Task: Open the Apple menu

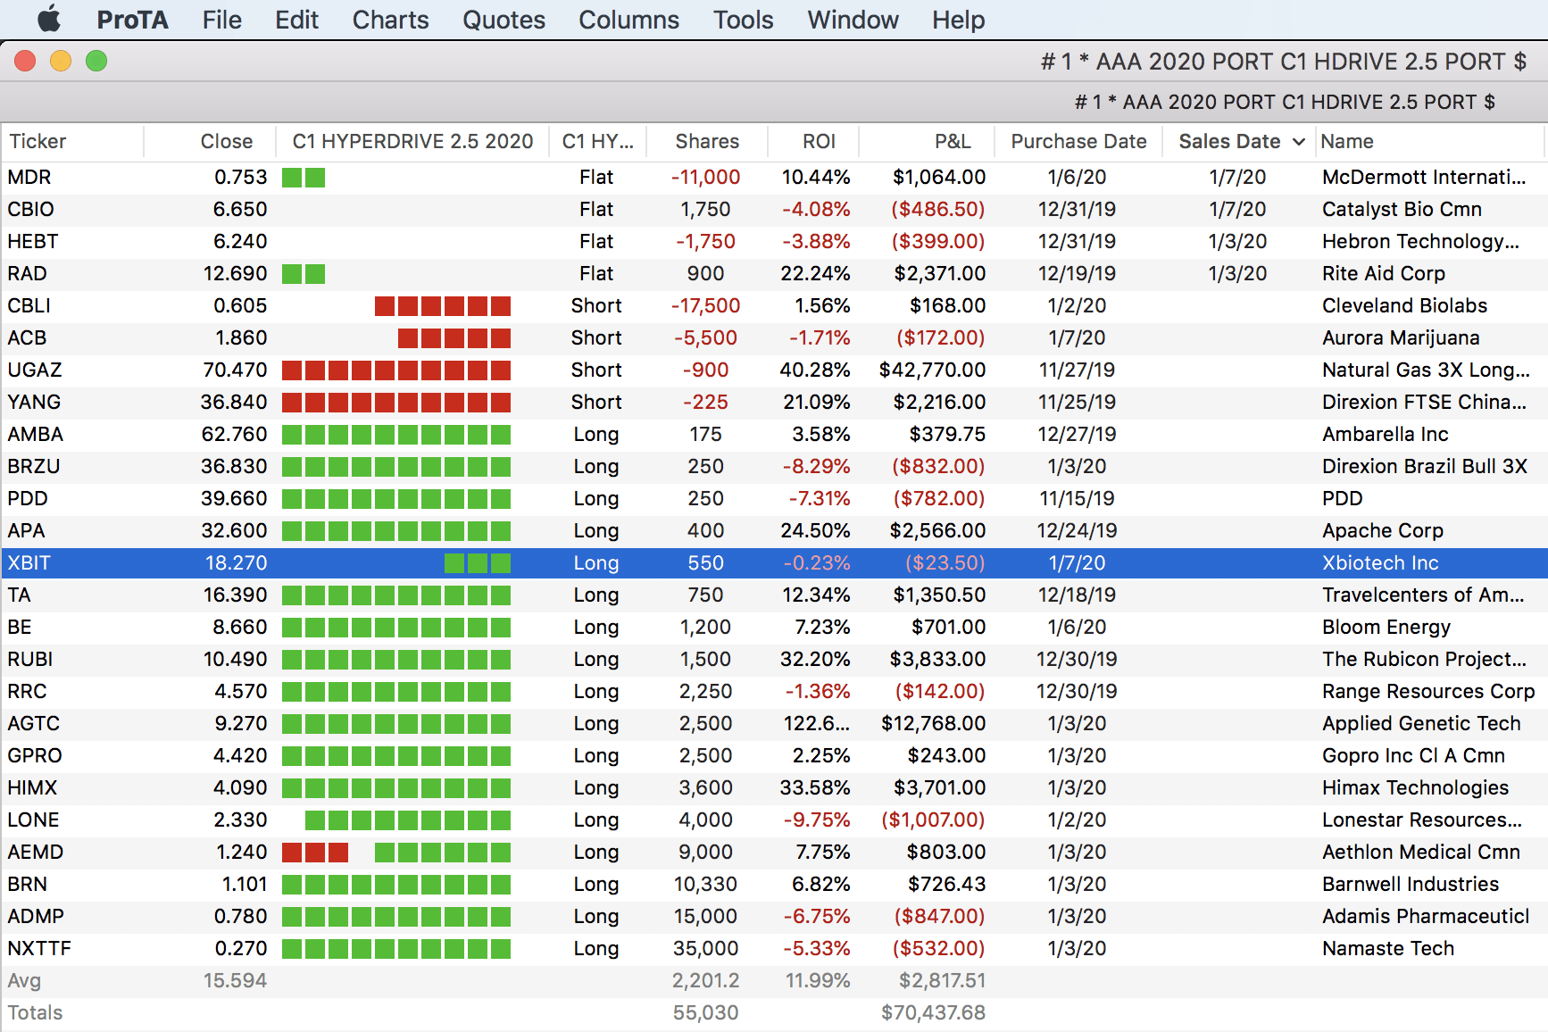Action: 50,19
